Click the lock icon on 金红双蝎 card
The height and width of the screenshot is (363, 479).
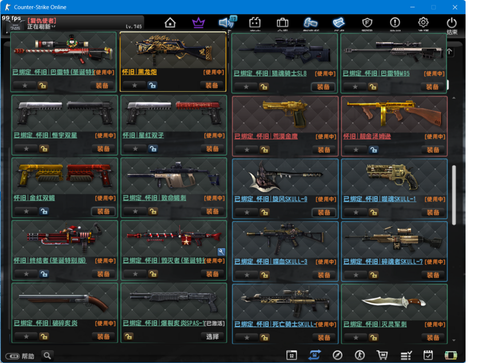44,211
